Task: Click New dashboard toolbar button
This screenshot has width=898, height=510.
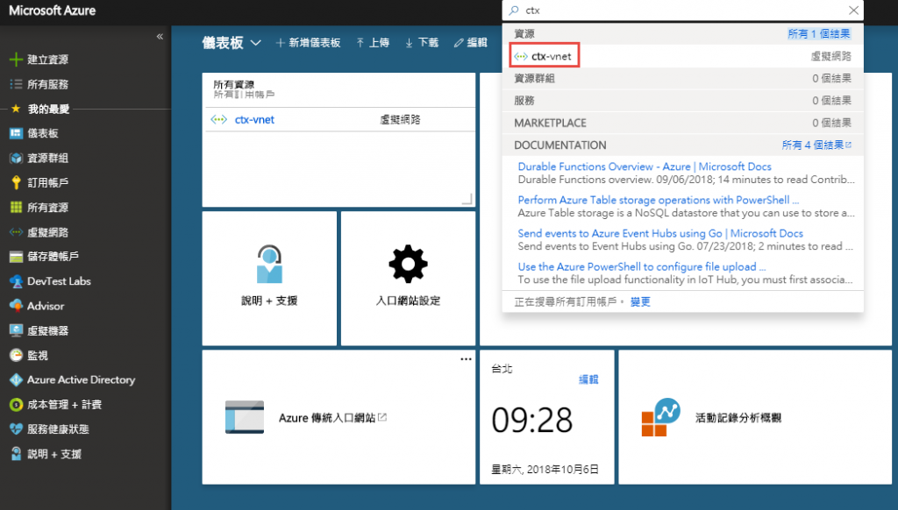Action: 308,43
